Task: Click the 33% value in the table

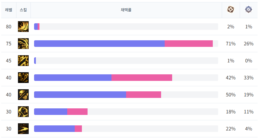Action: point(249,78)
